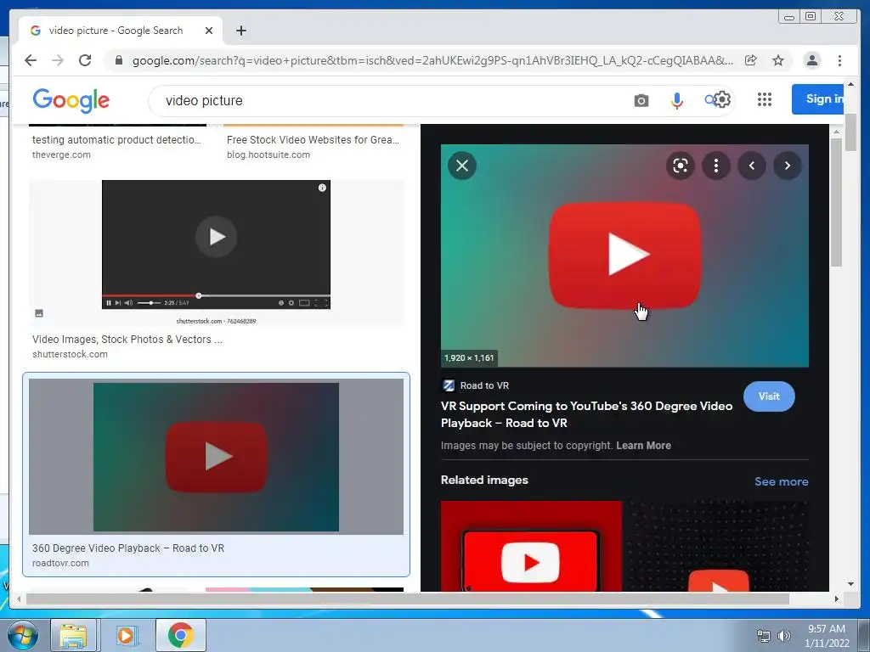The width and height of the screenshot is (870, 652).
Task: Open search settings gear
Action: (x=722, y=99)
